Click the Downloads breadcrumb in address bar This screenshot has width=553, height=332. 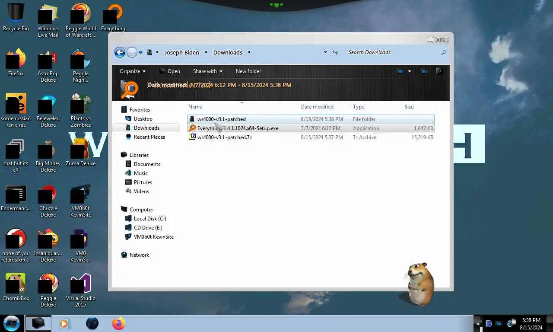coord(228,52)
